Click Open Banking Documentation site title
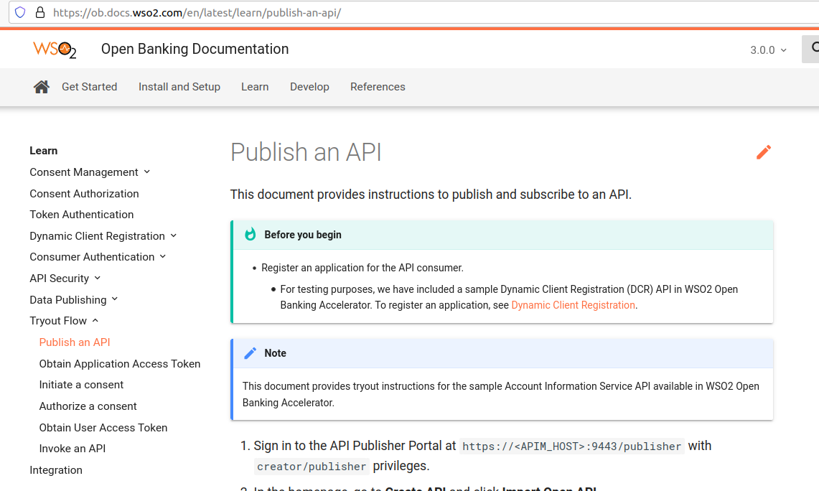Viewport: 819px width, 491px height. [x=195, y=49]
